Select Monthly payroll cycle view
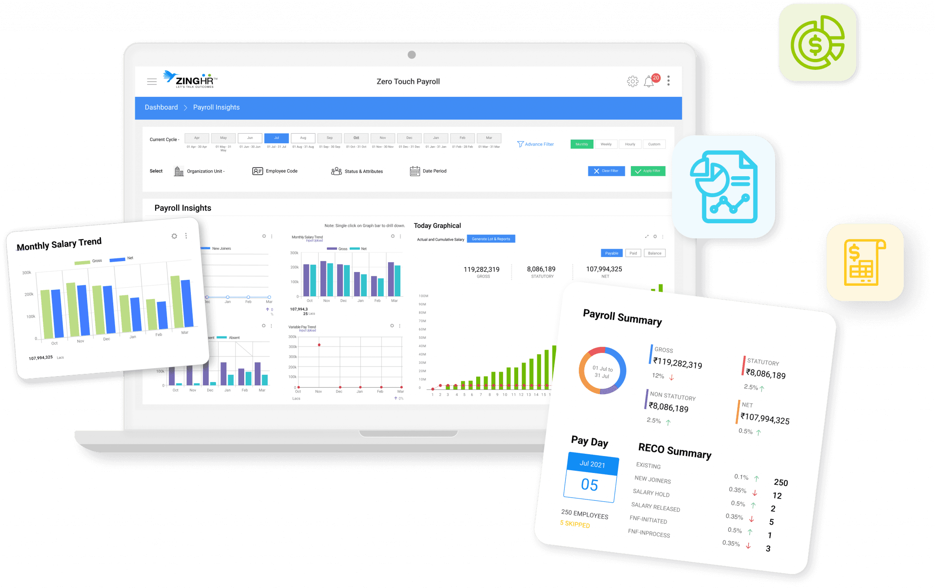The image size is (935, 588). (x=581, y=144)
